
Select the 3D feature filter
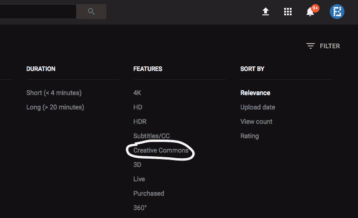click(x=137, y=165)
